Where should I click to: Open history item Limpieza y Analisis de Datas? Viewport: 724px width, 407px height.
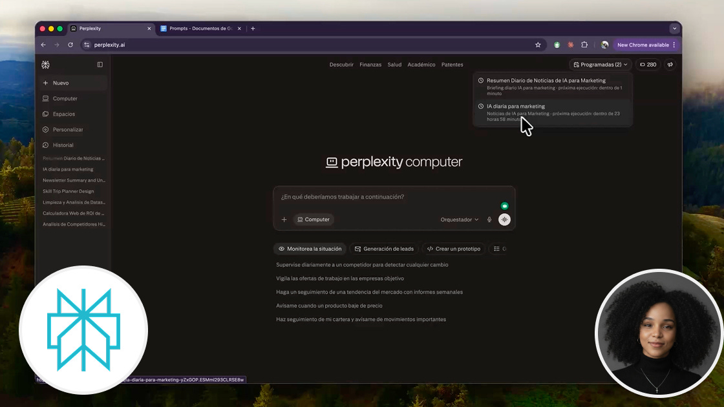point(74,202)
